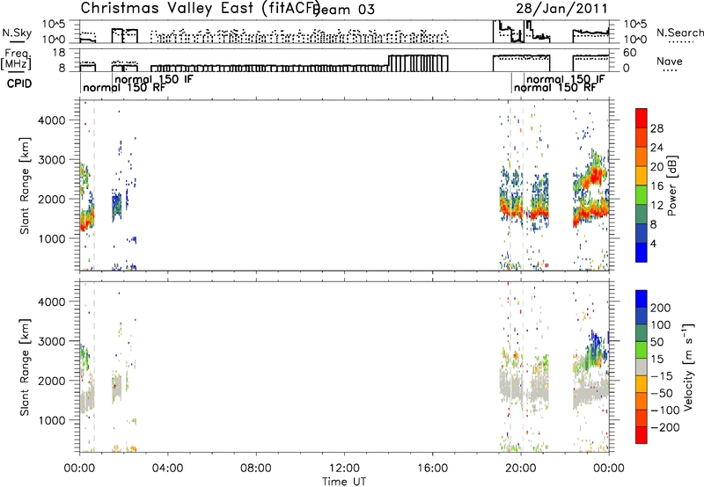Click the '200' value on velocity colorbar
Image resolution: width=704 pixels, height=487 pixels.
click(x=661, y=308)
